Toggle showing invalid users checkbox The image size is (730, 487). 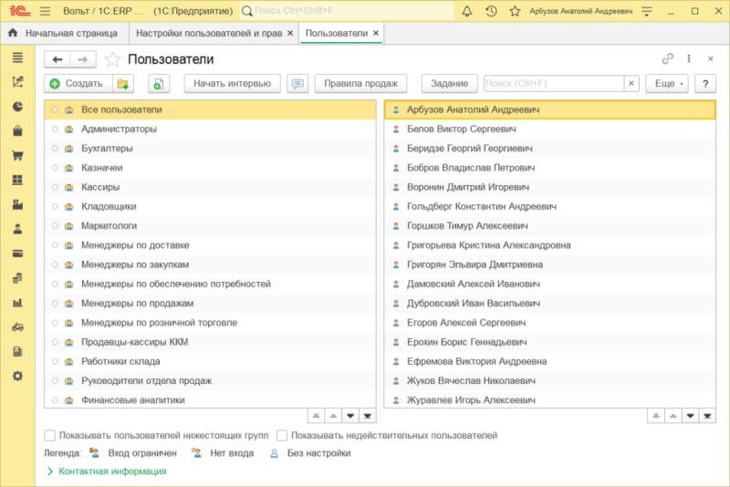(x=282, y=436)
